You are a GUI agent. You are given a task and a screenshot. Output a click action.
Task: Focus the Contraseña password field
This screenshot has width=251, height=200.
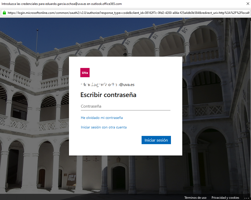pyautogui.click(x=125, y=106)
